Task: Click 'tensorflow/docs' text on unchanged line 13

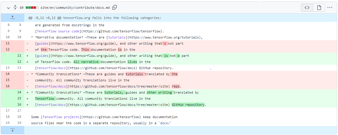Action: [x=51, y=68]
